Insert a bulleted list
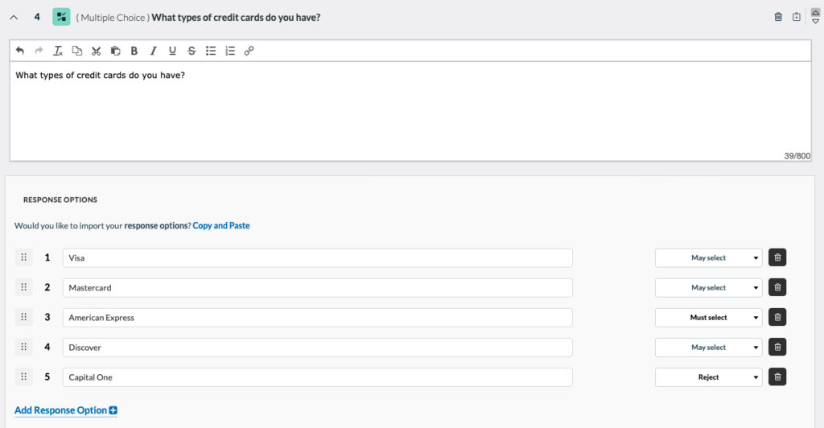Image resolution: width=824 pixels, height=428 pixels. click(x=211, y=51)
